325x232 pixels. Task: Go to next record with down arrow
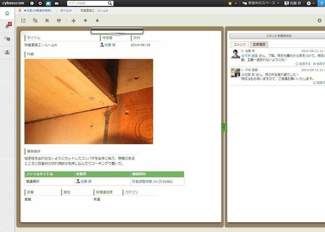[x=97, y=21]
